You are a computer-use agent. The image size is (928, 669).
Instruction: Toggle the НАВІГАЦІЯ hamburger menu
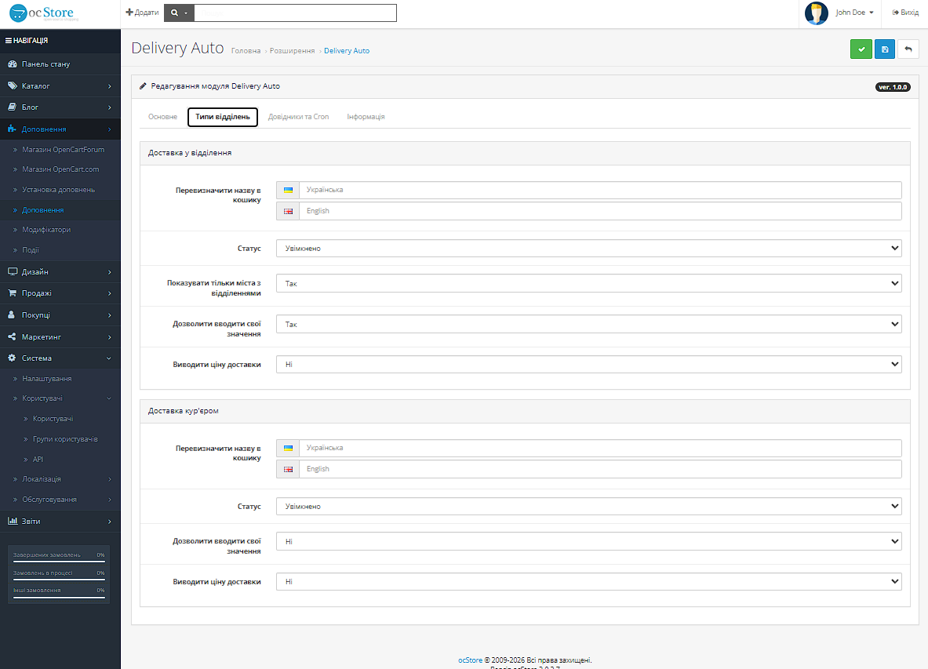point(27,40)
